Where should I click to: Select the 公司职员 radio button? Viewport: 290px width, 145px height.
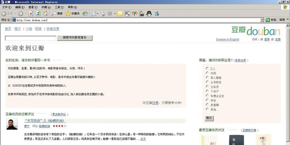(x=207, y=82)
